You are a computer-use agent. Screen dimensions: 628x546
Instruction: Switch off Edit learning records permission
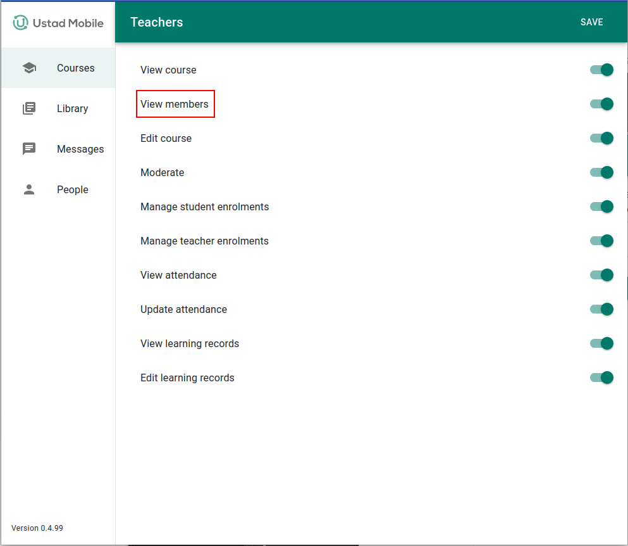601,378
